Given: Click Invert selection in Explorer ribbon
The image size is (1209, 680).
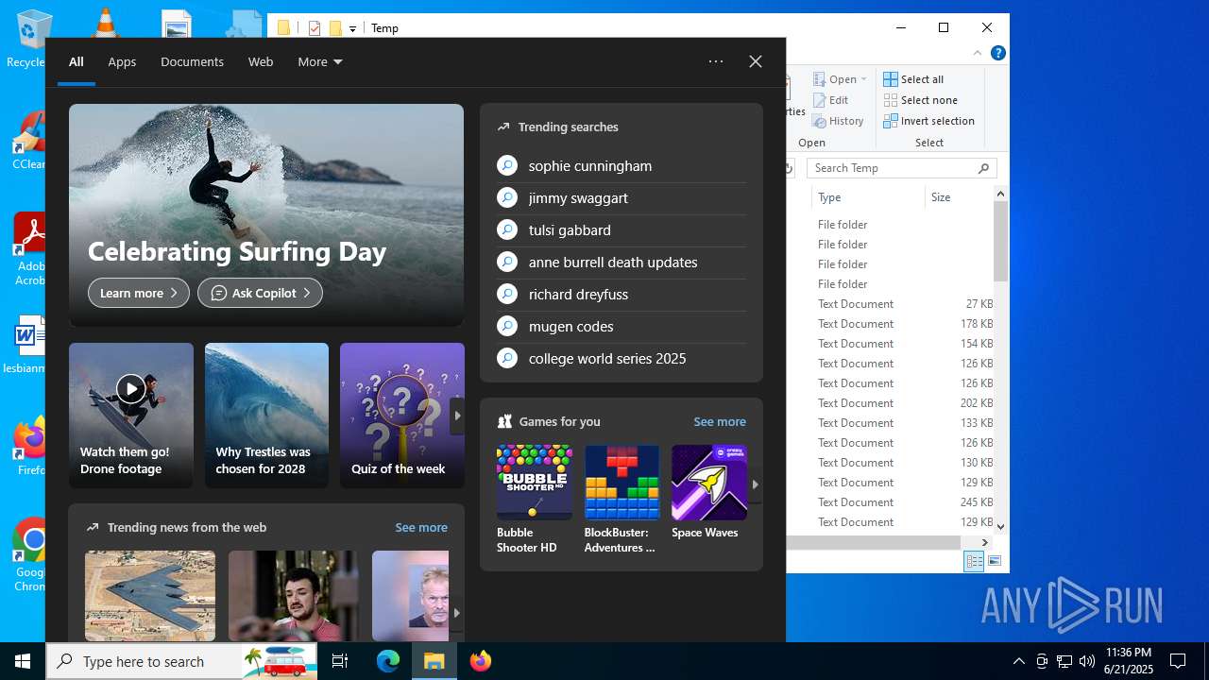Looking at the screenshot, I should (928, 121).
